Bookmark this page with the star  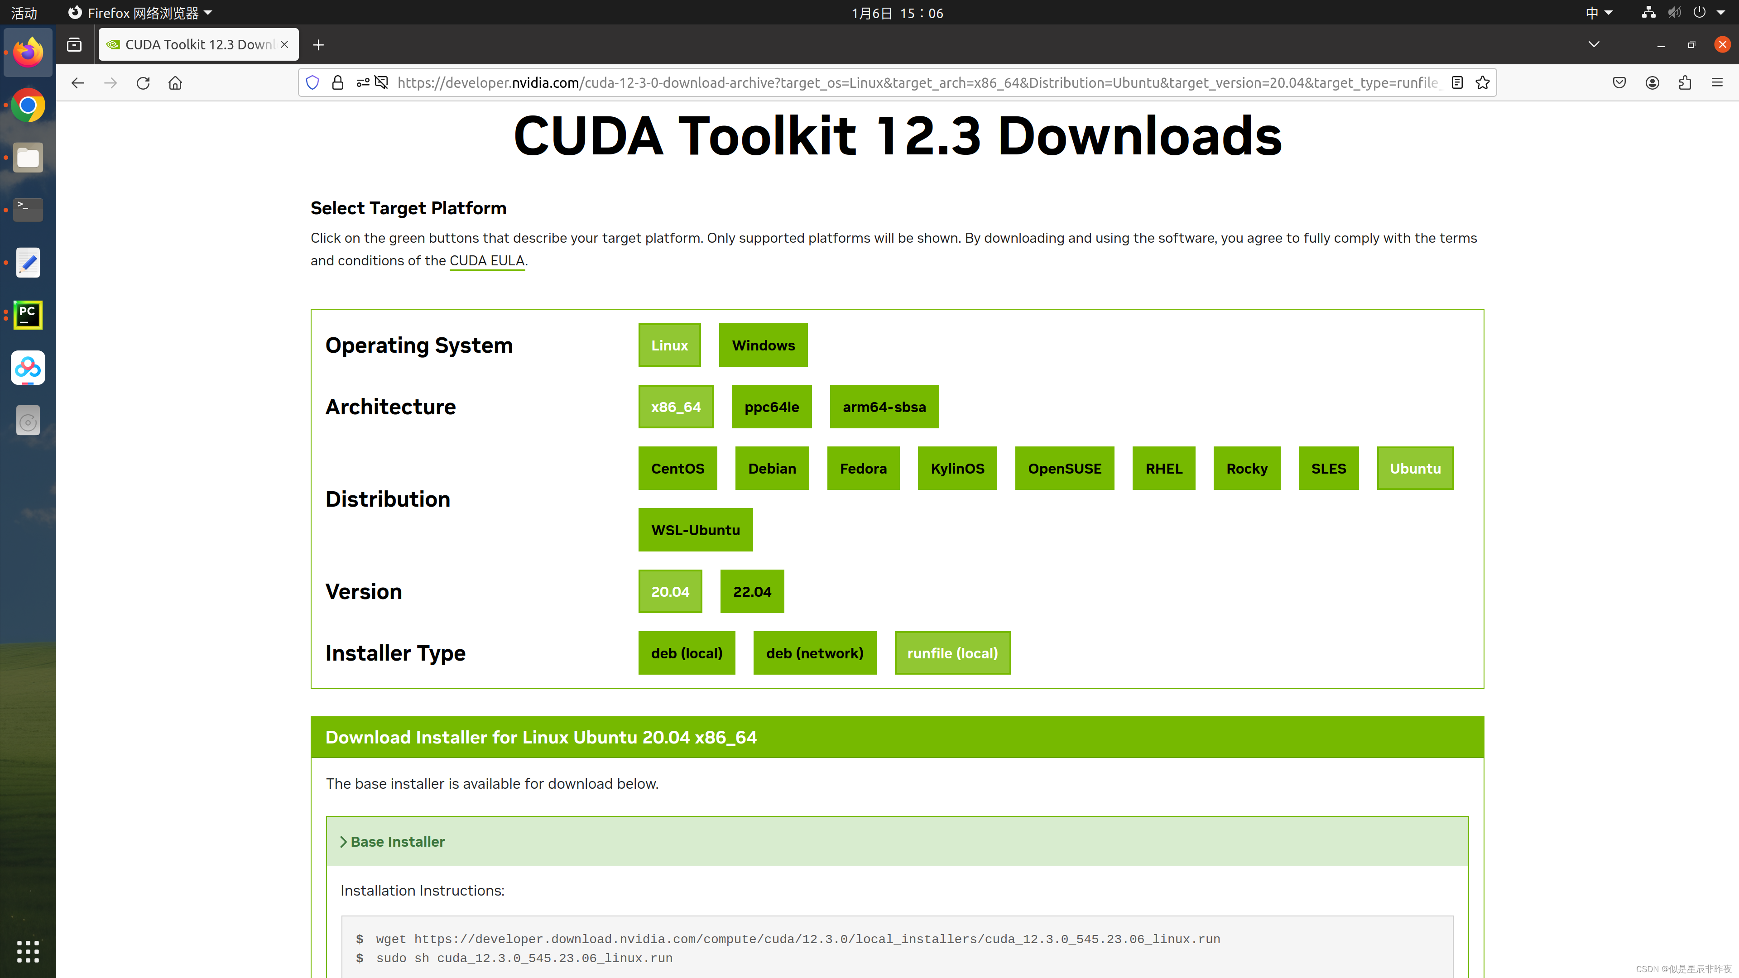click(1483, 83)
